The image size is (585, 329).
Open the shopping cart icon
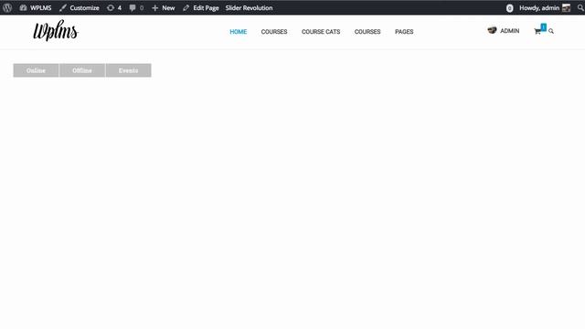pos(537,31)
